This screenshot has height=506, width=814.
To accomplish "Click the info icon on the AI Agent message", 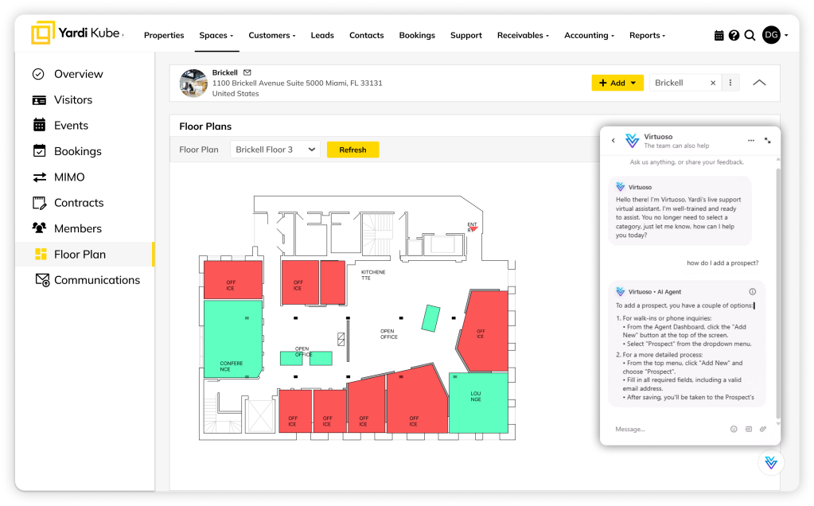I will [752, 292].
